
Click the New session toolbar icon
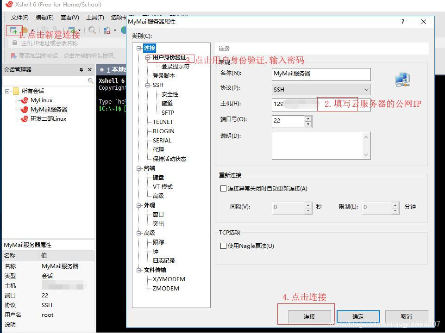point(13,30)
